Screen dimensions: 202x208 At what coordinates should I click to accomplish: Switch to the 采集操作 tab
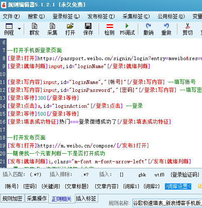(x=37, y=198)
